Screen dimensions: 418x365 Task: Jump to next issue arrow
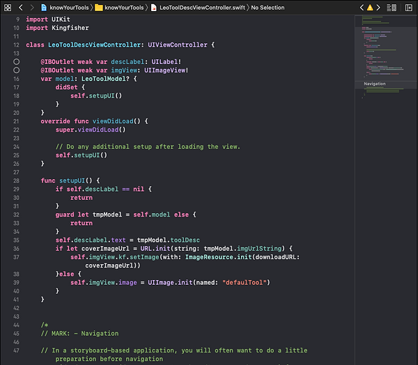coord(378,8)
